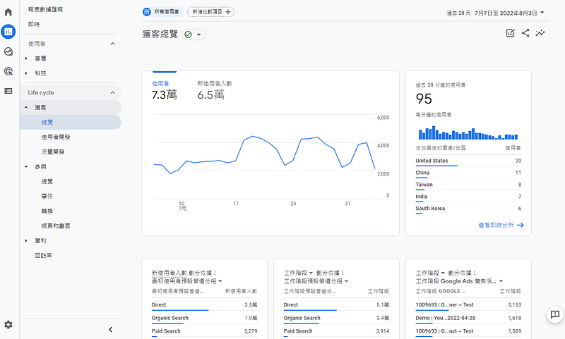Click the India row in realtime card

coord(468,197)
